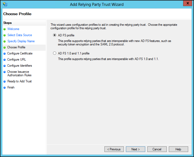This screenshot has height=157, width=194.
Task: Select the AD FS 1.0 and 1.1 profile option
Action: click(x=55, y=53)
